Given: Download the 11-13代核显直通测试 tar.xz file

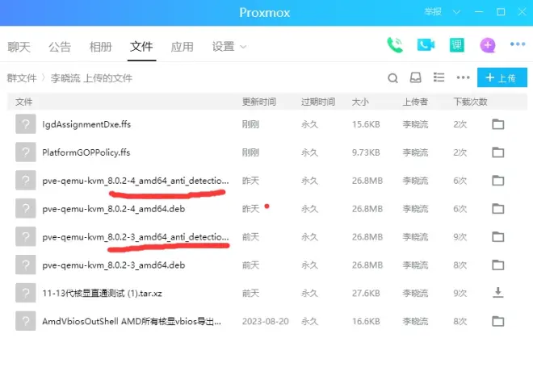Looking at the screenshot, I should [498, 292].
